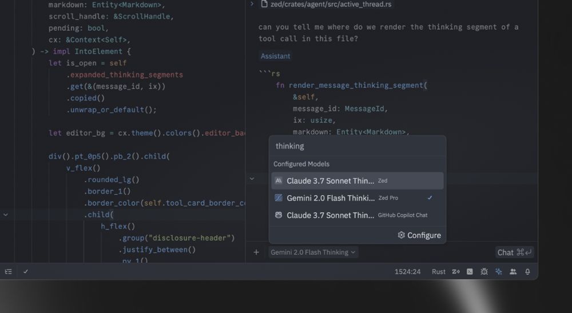Click the Anthropic icon on Zed Claude row
Viewport: 572px width, 313px height.
click(279, 180)
